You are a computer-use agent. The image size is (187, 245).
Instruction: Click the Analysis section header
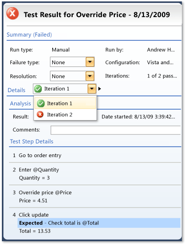coord(20,104)
